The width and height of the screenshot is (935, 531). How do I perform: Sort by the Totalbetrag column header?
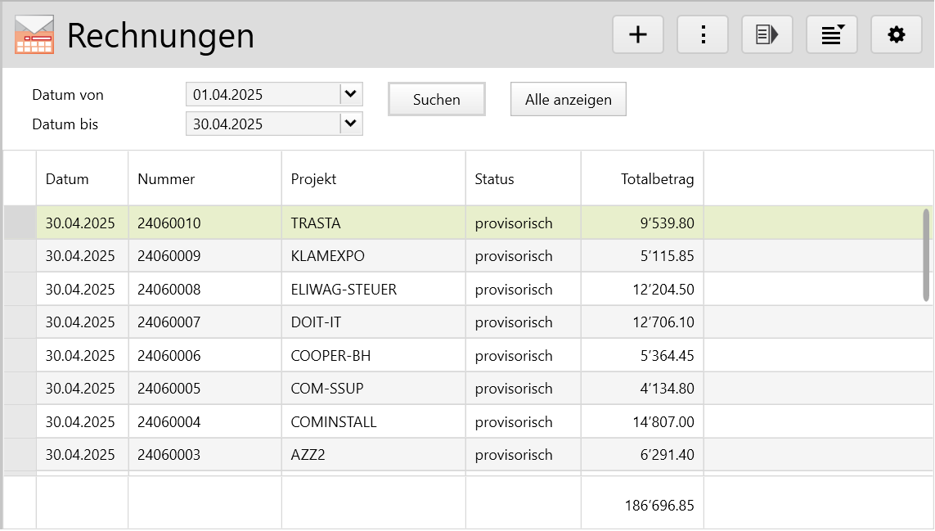(x=657, y=179)
